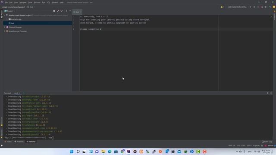Open Windows taskbar Search
Viewport: 276px width, 155px height.
click(78, 152)
